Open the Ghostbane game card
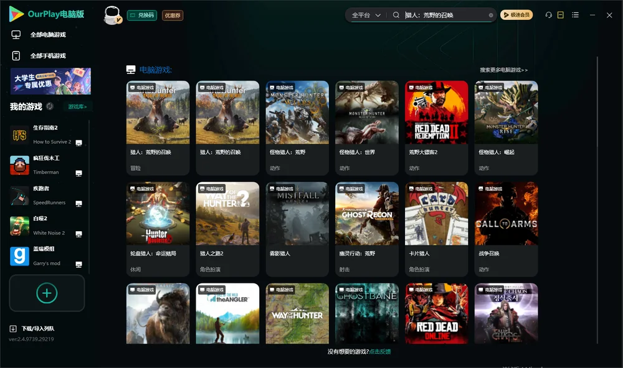Screen dimensions: 623x368 point(367,313)
